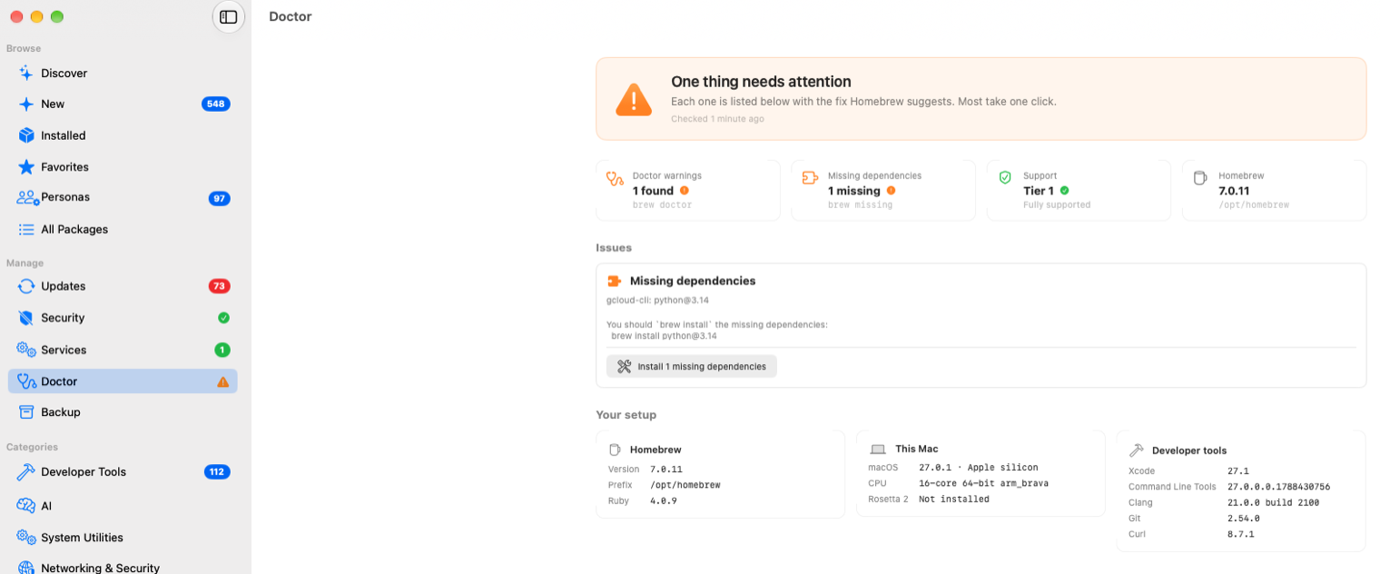Click the orange warning badge beside Doctor
This screenshot has width=1380, height=574.
(223, 381)
